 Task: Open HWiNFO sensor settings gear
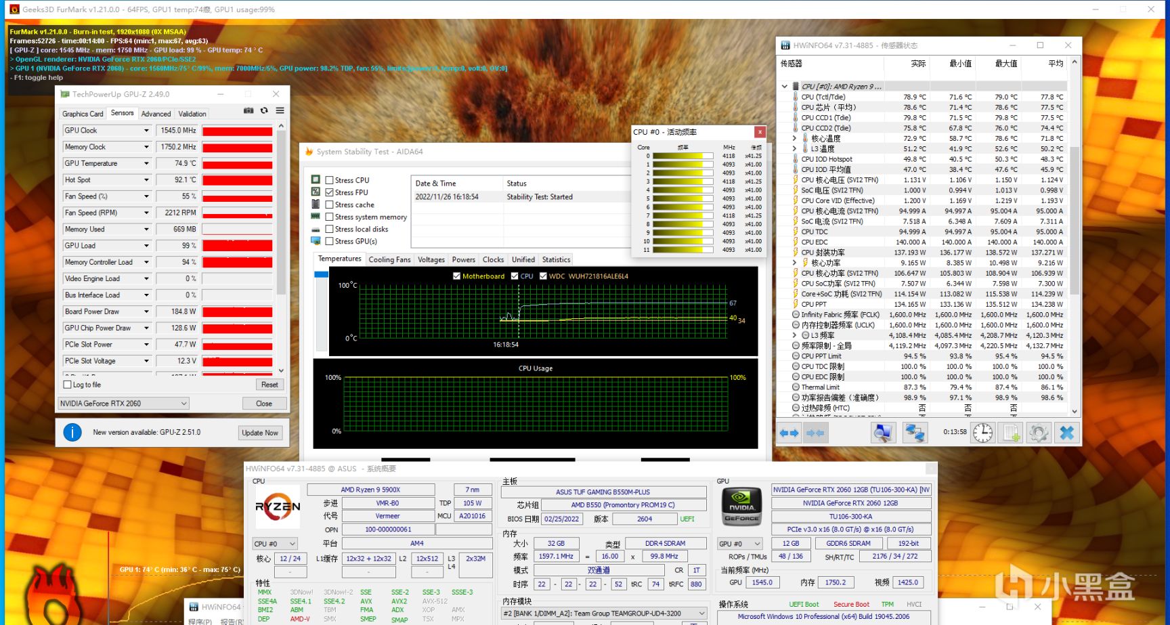click(1039, 433)
